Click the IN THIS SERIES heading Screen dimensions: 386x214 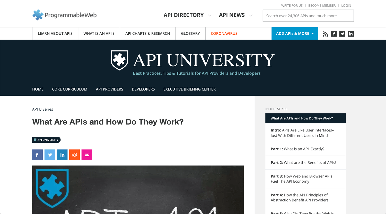pyautogui.click(x=276, y=109)
